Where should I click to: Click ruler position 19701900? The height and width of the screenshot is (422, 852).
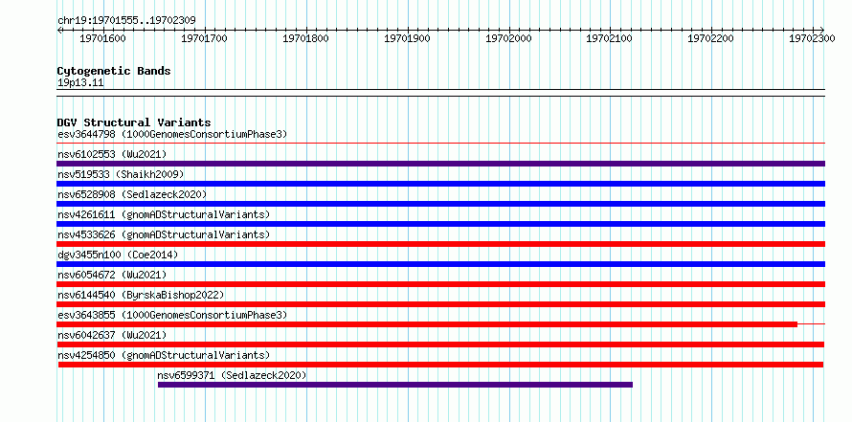407,38
